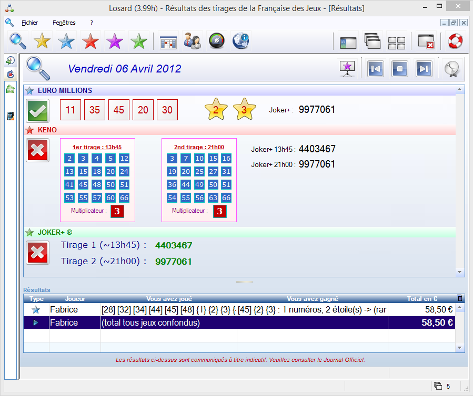Click the EURO MILLIONS section header
Screen dimensions: 473x396
point(240,90)
